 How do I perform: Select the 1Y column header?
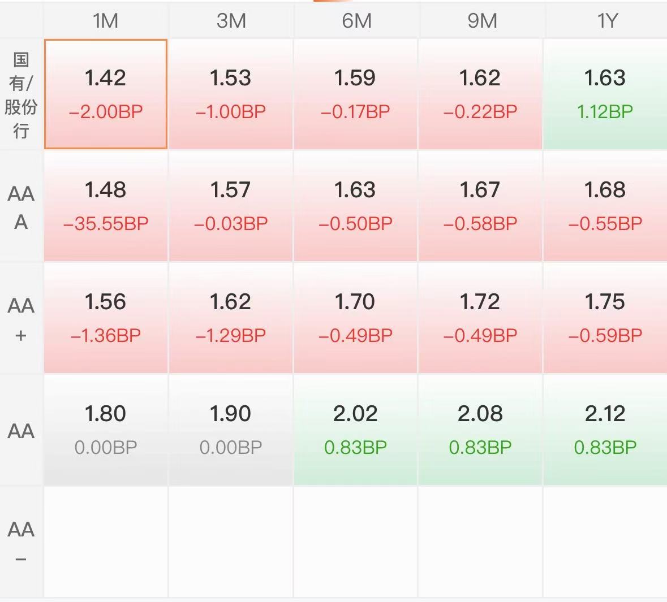606,20
